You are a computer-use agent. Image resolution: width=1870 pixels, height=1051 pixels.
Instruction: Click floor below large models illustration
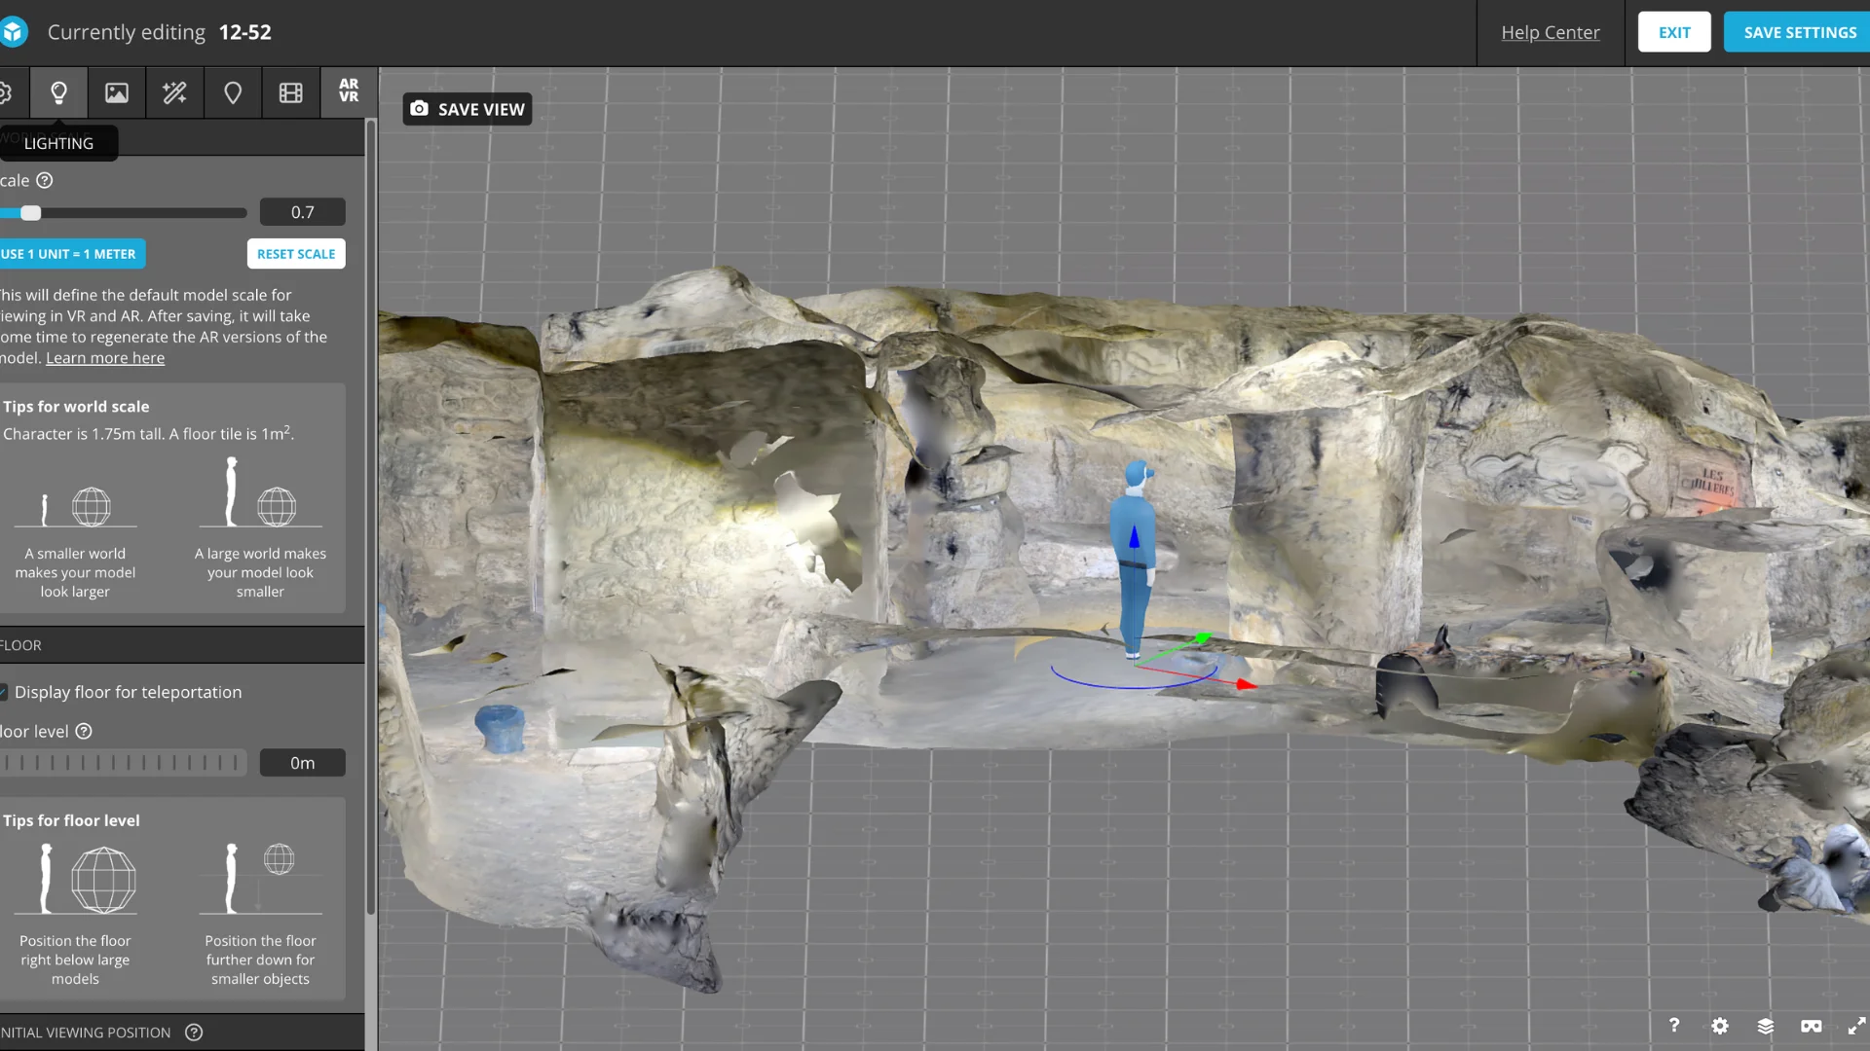tap(76, 879)
